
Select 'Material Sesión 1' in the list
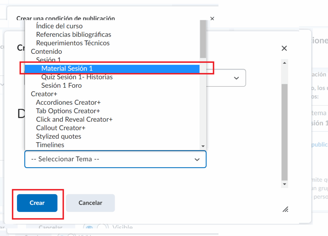tap(67, 68)
